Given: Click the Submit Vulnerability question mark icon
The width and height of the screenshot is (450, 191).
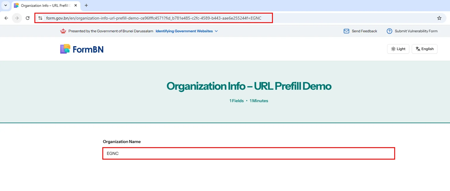Looking at the screenshot, I should tap(389, 31).
